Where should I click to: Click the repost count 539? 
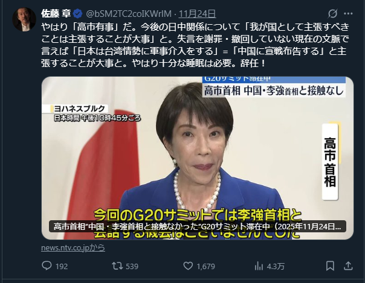132,266
